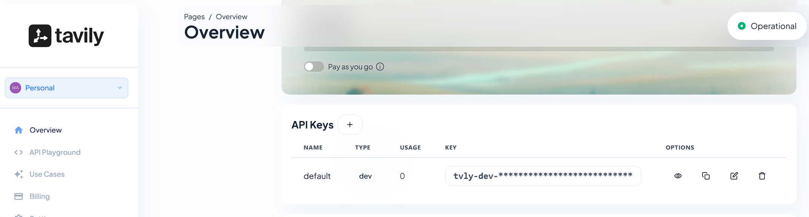Image resolution: width=809 pixels, height=217 pixels.
Task: Open the API Playground page
Action: [55, 152]
